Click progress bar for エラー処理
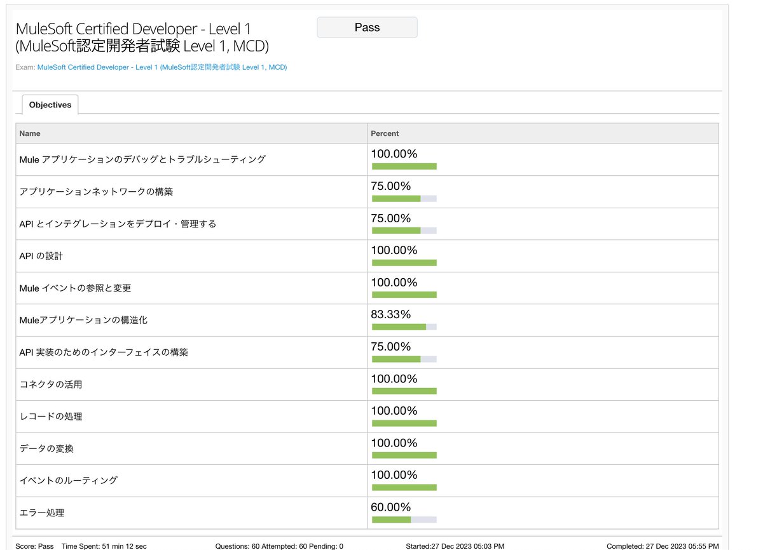 pos(404,520)
